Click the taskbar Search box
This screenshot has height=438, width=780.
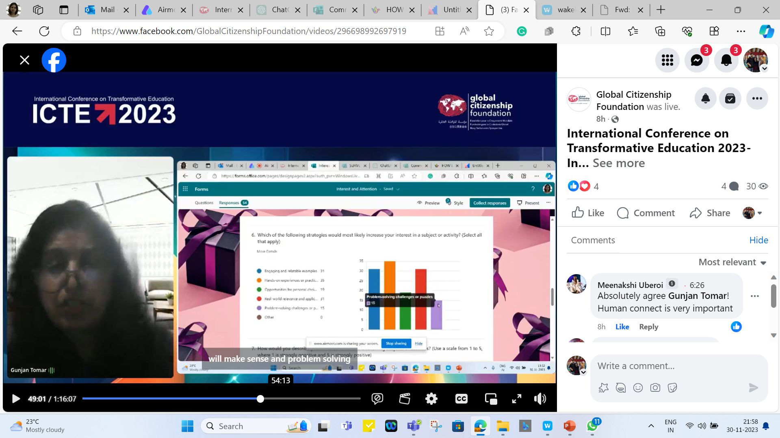[x=256, y=426]
